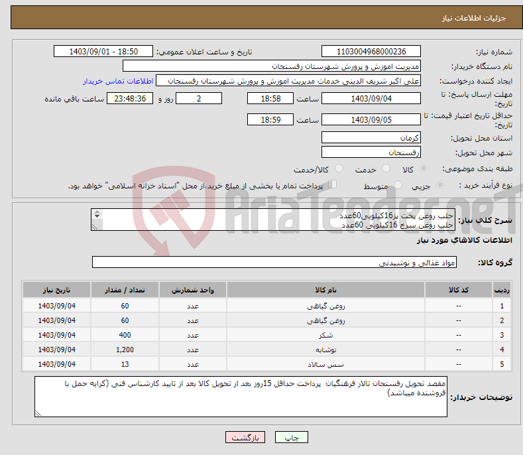Click the اطلاعات کالاهای مورد نیاز heading
Viewport: 523px width, 455px height.
464,240
